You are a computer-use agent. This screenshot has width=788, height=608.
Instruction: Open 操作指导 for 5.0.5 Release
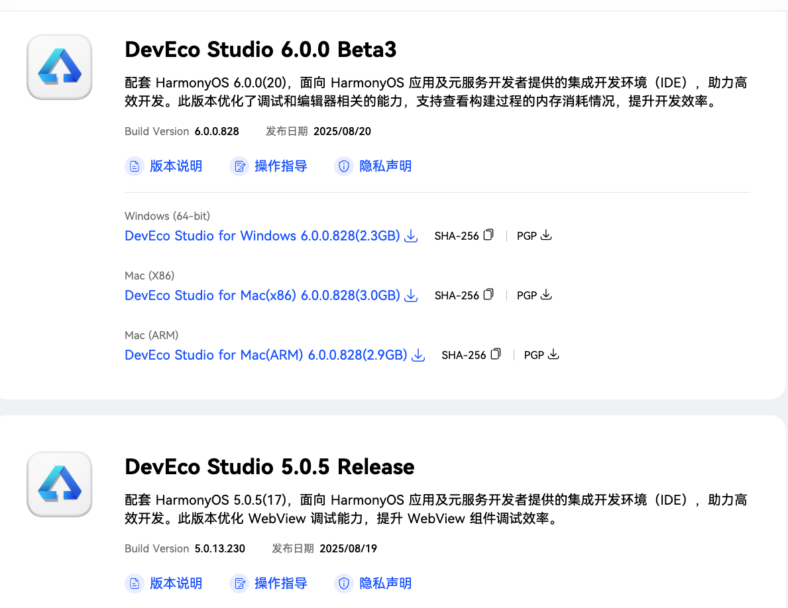click(280, 583)
